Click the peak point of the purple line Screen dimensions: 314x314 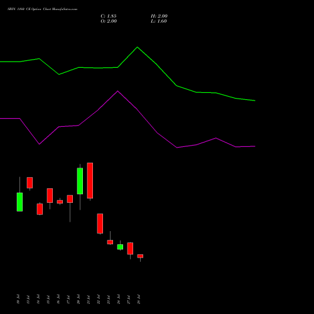[117, 91]
